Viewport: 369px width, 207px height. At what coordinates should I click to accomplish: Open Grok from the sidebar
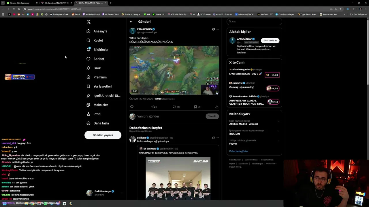click(94, 68)
